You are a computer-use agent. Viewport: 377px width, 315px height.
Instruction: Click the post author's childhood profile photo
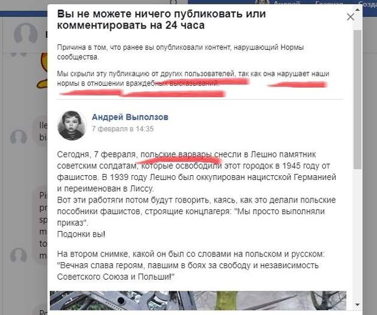click(x=72, y=125)
